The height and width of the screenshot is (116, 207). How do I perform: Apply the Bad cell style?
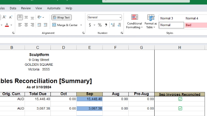196,25
